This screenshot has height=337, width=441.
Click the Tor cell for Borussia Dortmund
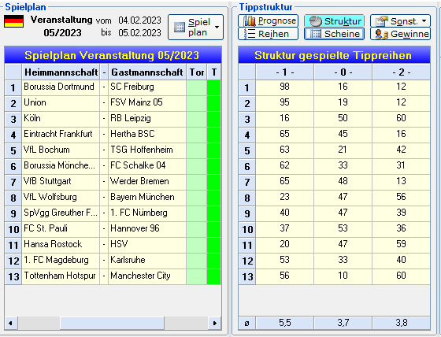click(197, 87)
